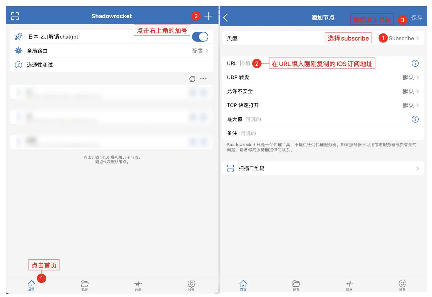Image resolution: width=432 pixels, height=297 pixels.
Task: Open the 配置 tab in the left panel
Action: 85,286
